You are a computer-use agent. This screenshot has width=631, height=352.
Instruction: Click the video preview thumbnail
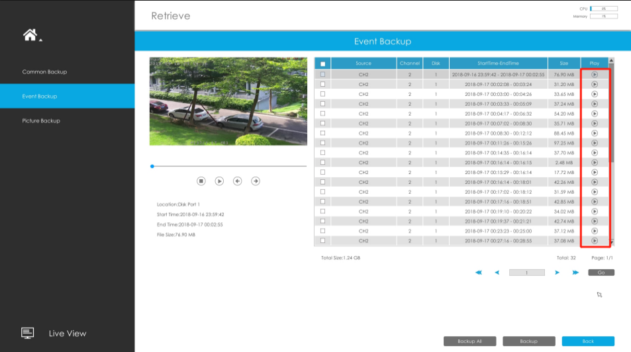tap(228, 101)
